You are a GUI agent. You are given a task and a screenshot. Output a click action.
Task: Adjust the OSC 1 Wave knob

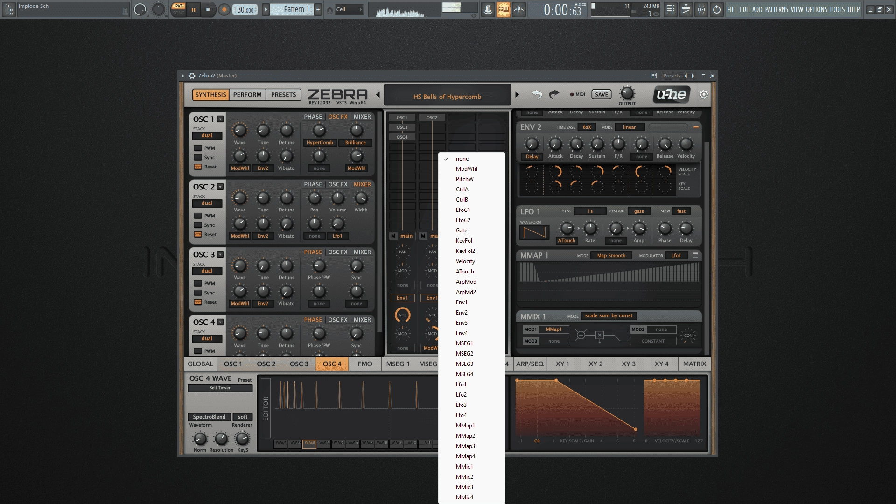point(239,130)
